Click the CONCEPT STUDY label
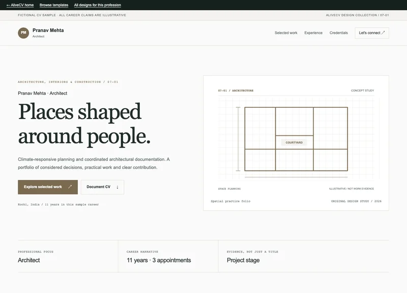407x293 pixels. click(362, 91)
